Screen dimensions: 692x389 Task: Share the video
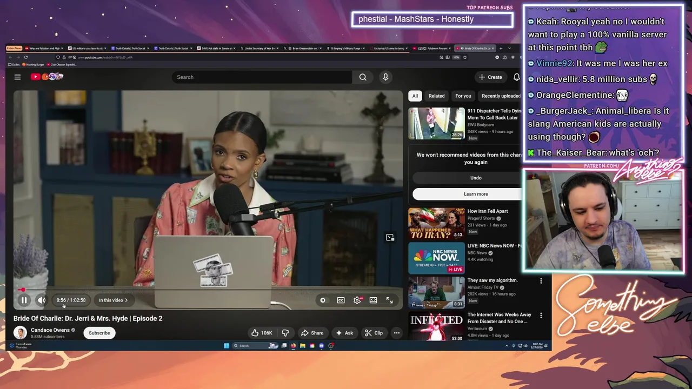tap(312, 333)
